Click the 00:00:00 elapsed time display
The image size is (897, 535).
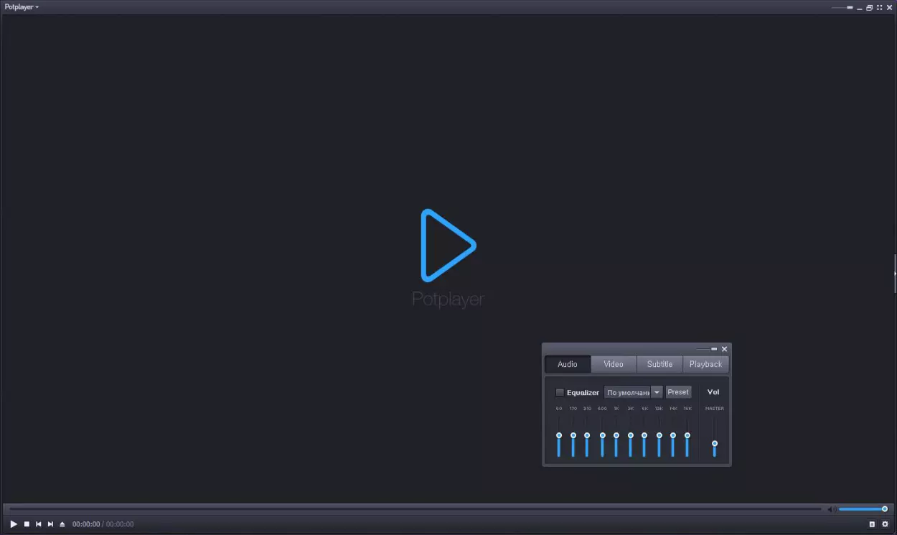point(86,524)
